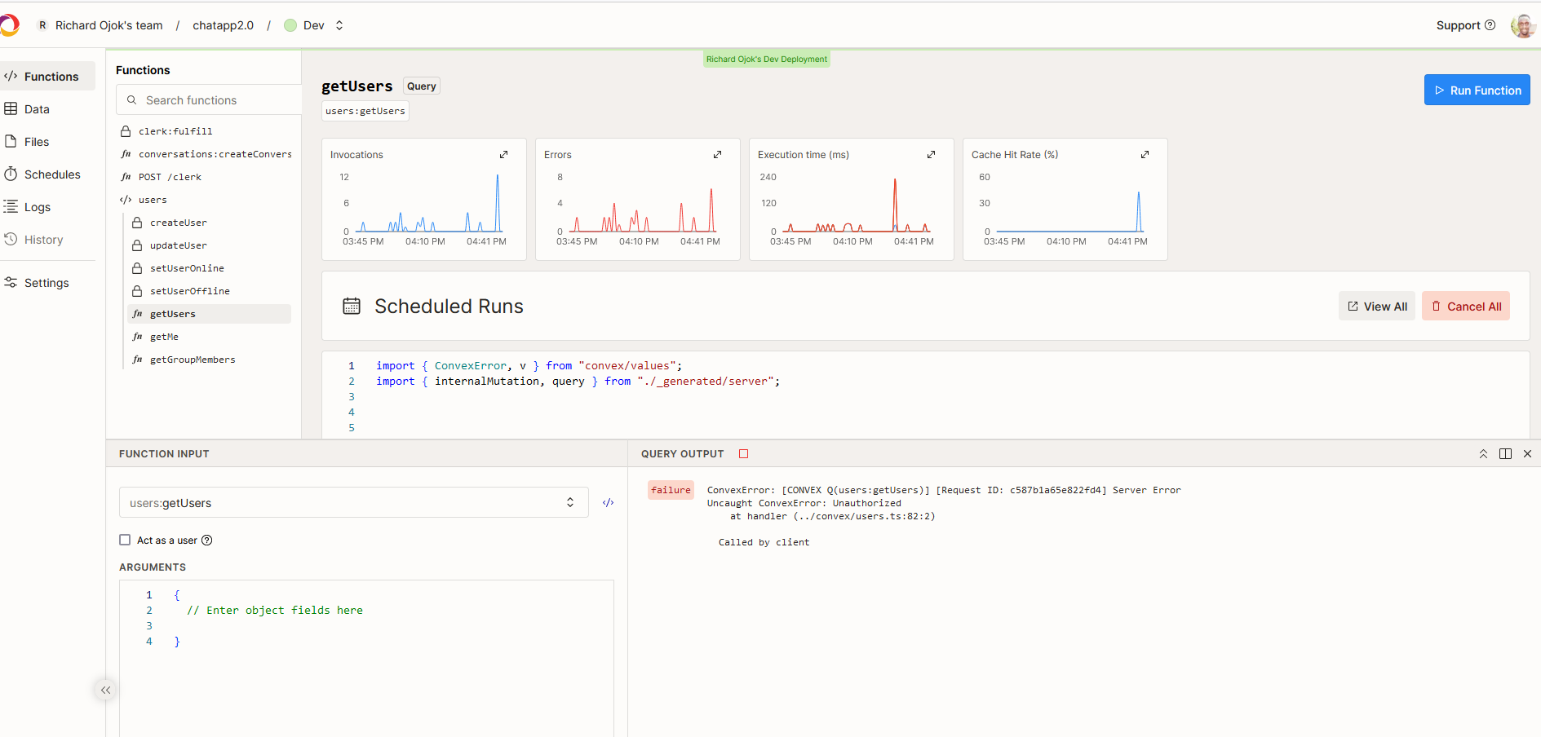Toggle split layout of the output panel
The height and width of the screenshot is (737, 1541).
tap(1505, 454)
